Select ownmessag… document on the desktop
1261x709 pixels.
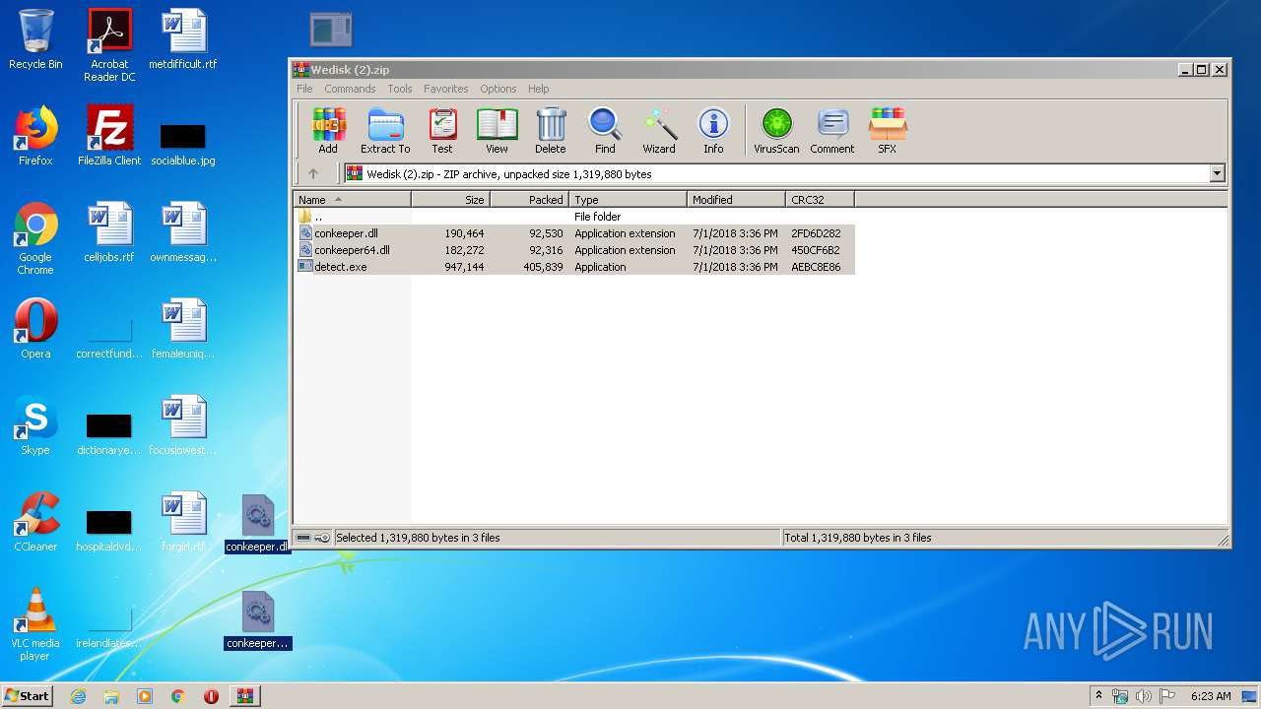pos(183,232)
